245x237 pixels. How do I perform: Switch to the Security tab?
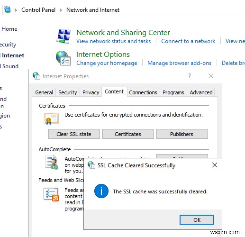click(68, 92)
